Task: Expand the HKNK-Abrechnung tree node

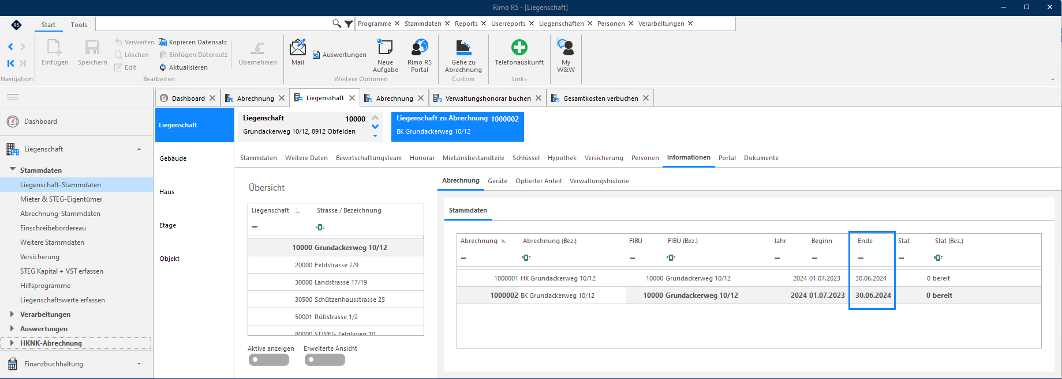Action: coord(12,343)
